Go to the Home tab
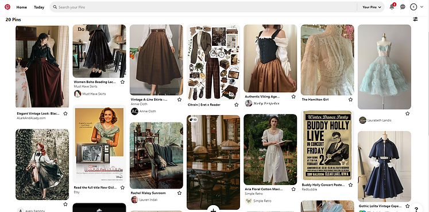 [22, 7]
